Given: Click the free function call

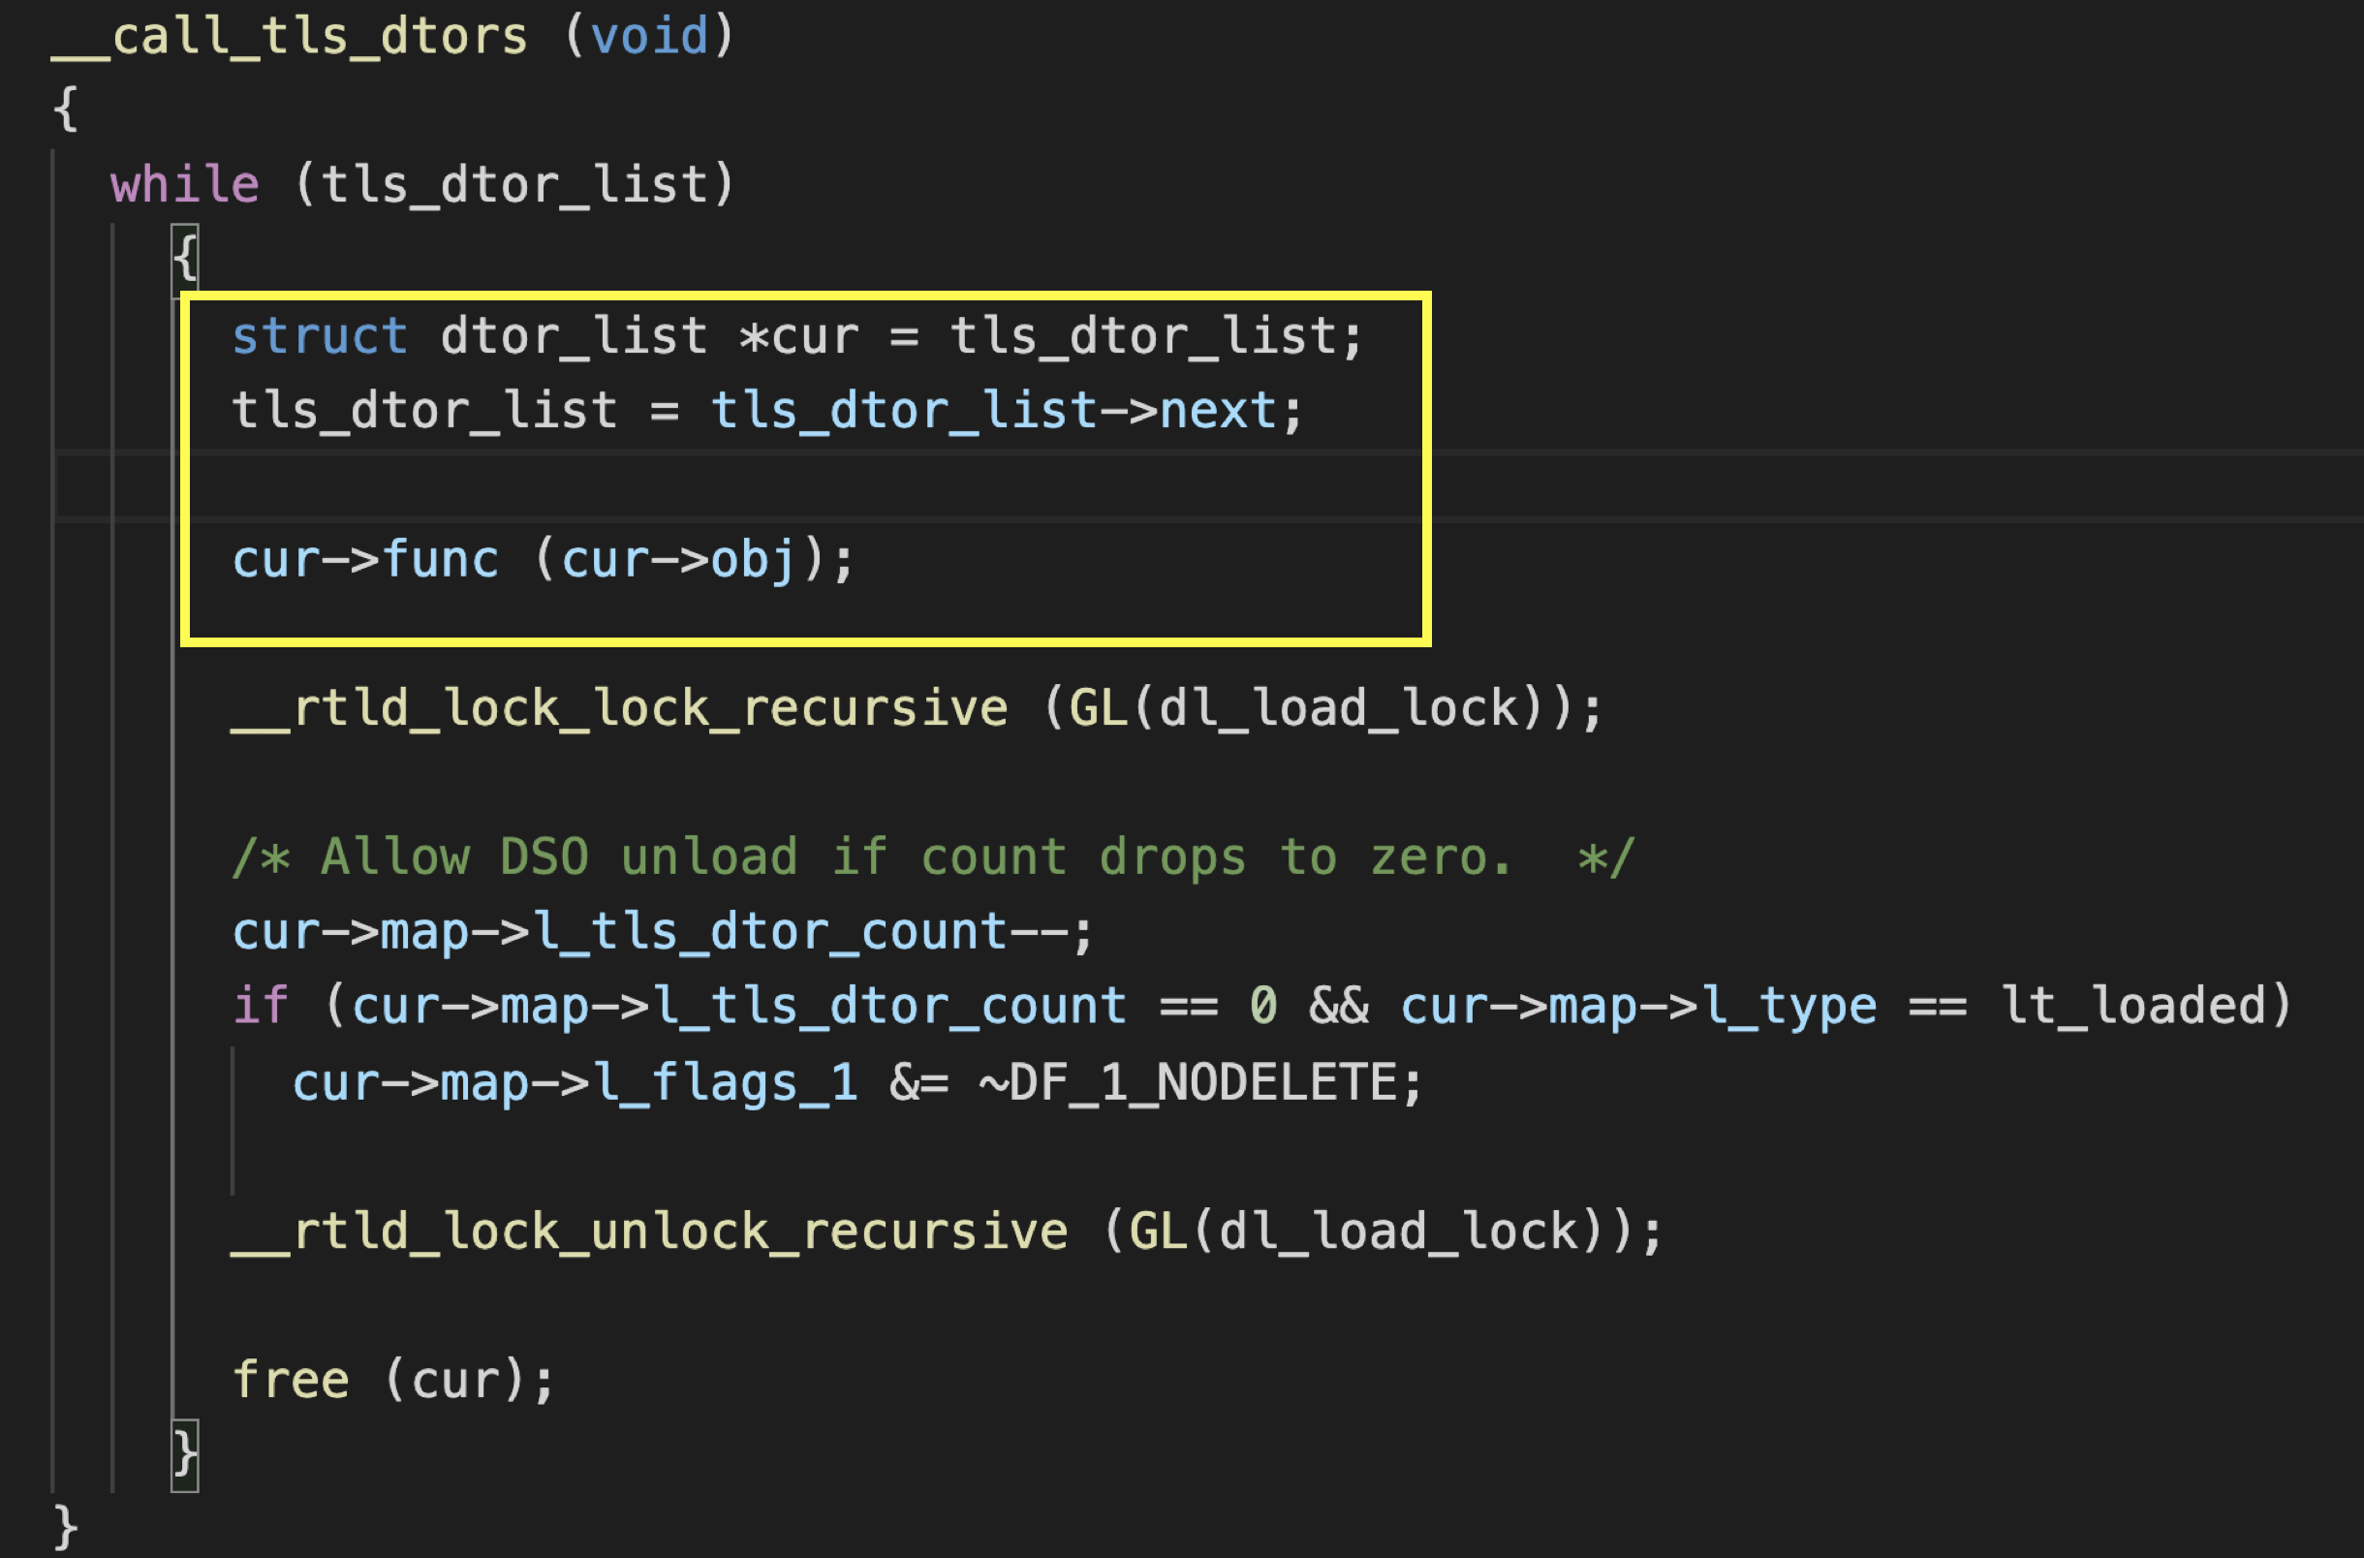Looking at the screenshot, I should tap(290, 1381).
